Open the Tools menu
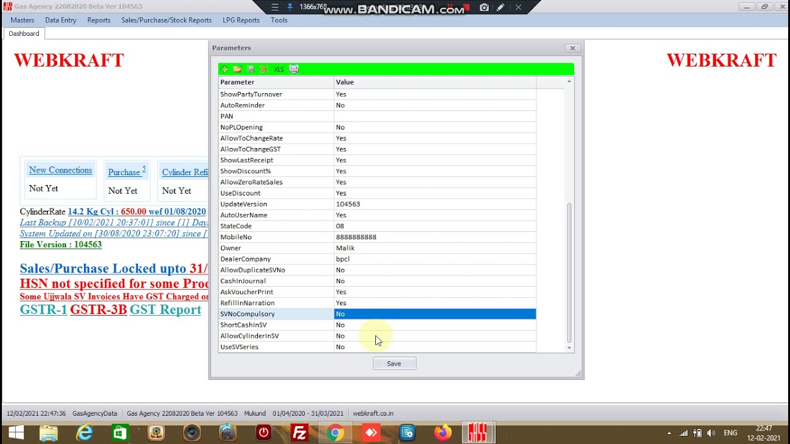 [279, 20]
